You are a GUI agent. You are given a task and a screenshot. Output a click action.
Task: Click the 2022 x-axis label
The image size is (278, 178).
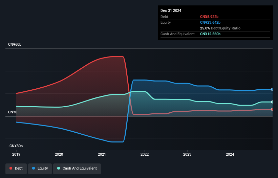(x=145, y=154)
